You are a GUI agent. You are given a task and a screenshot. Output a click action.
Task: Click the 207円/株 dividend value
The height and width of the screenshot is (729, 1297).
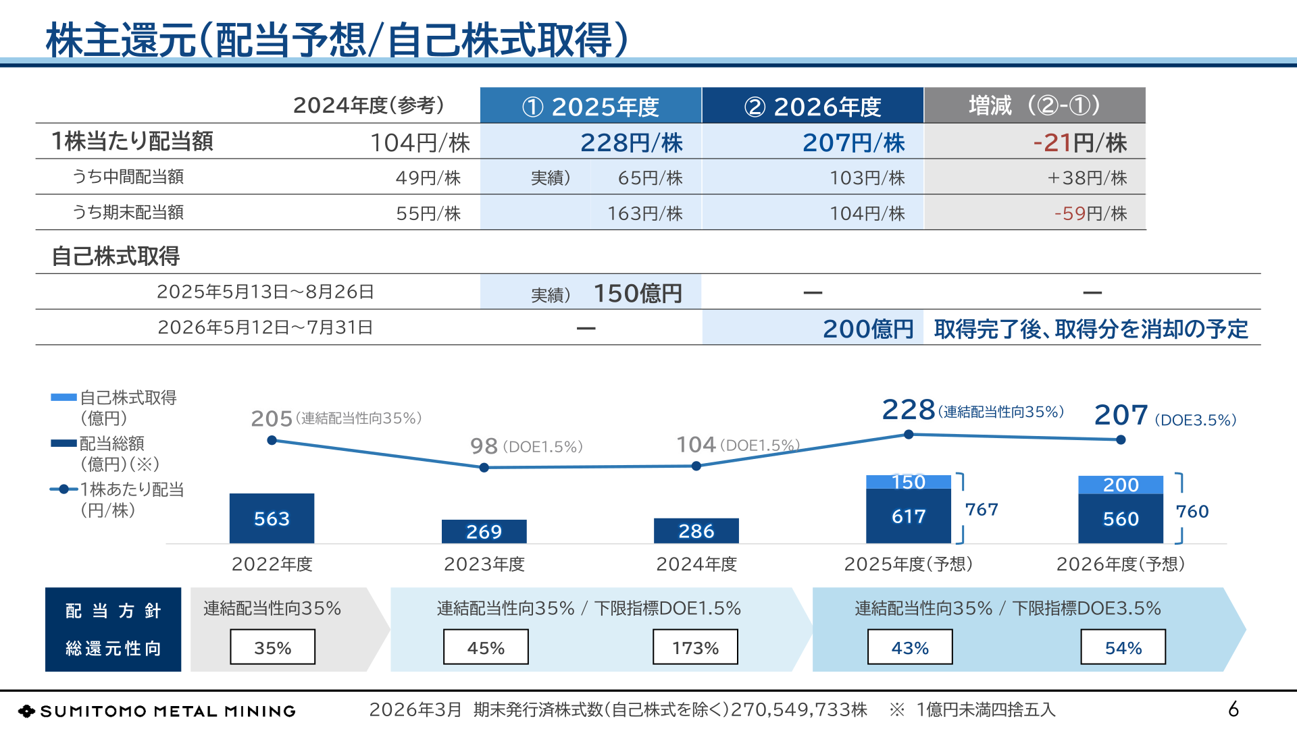[854, 142]
